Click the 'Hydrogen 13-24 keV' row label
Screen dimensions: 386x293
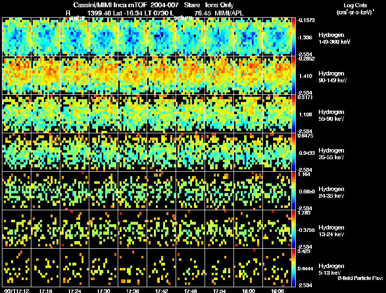(331, 231)
